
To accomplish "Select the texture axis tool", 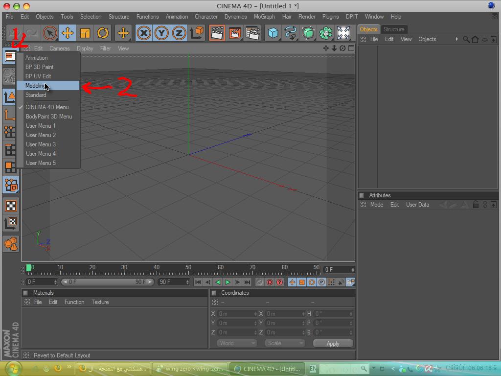I will click(x=10, y=223).
